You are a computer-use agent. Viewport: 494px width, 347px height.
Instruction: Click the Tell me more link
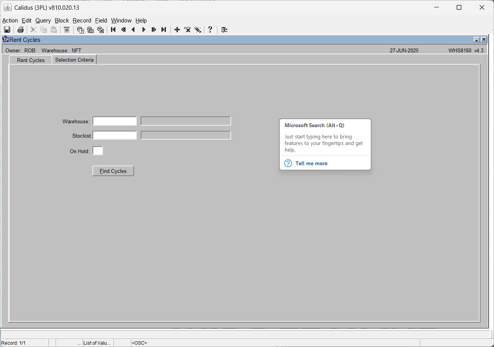311,163
